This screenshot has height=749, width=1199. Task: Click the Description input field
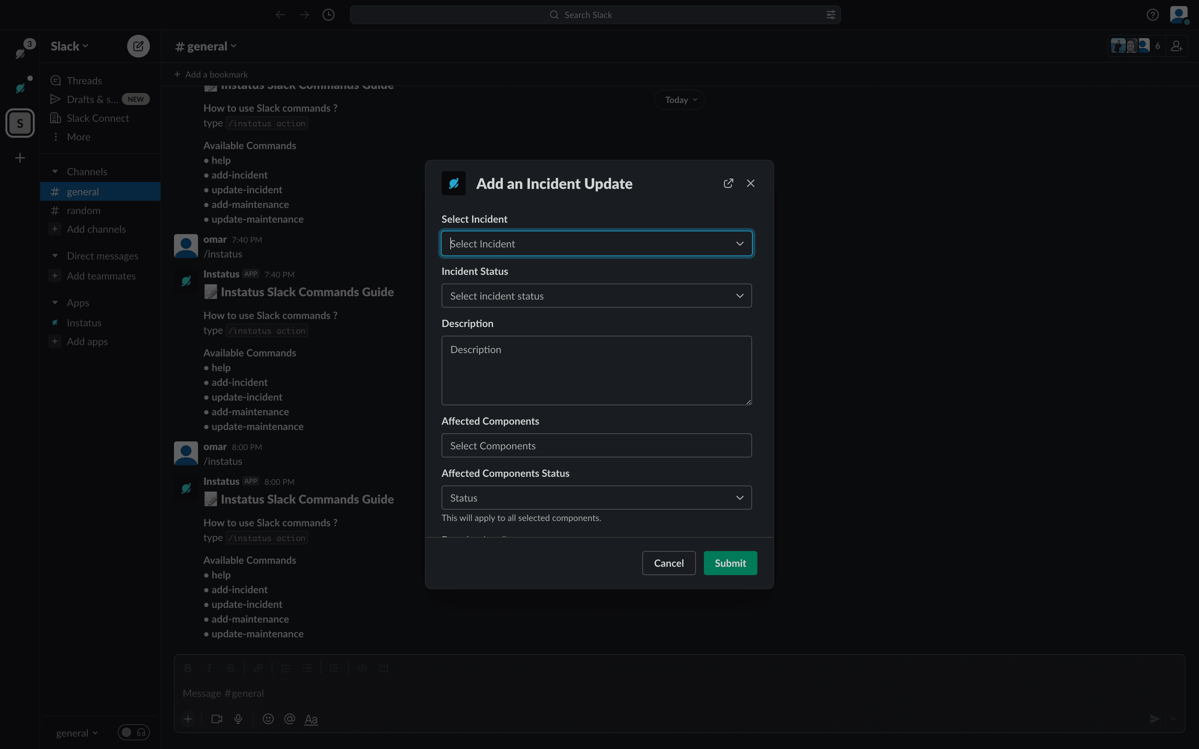596,370
